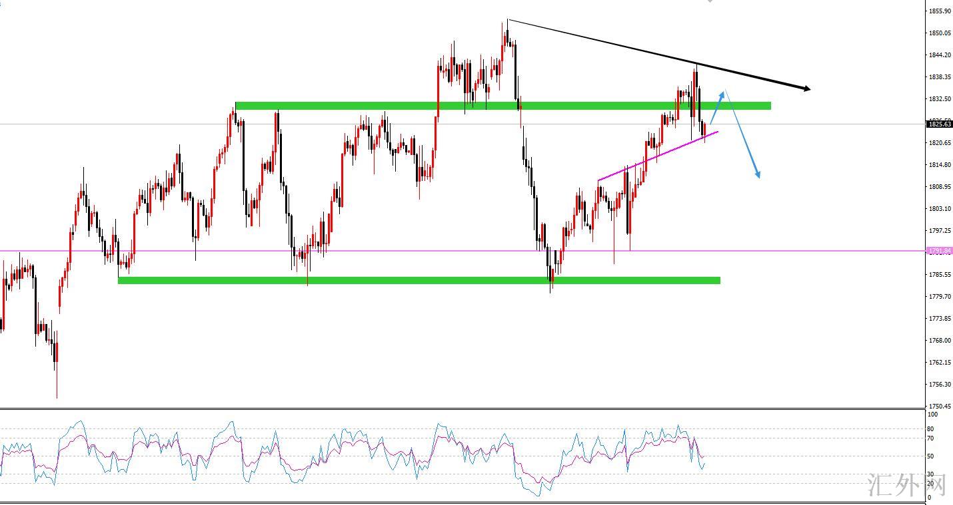Click the 1768.00 price axis label

pos(939,341)
